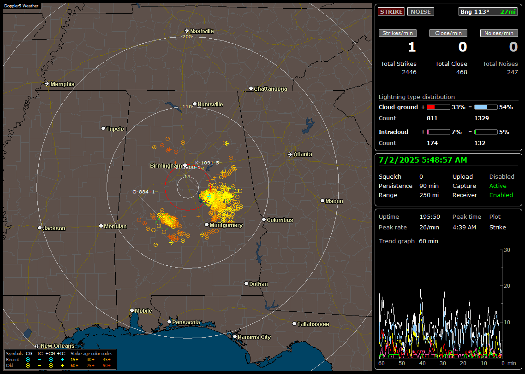525x374 pixels.
Task: Click the 90+ strike age color code
Action: (x=107, y=366)
